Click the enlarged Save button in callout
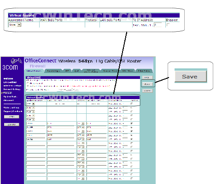Viewport: 216px width, 184px height. coord(191,77)
